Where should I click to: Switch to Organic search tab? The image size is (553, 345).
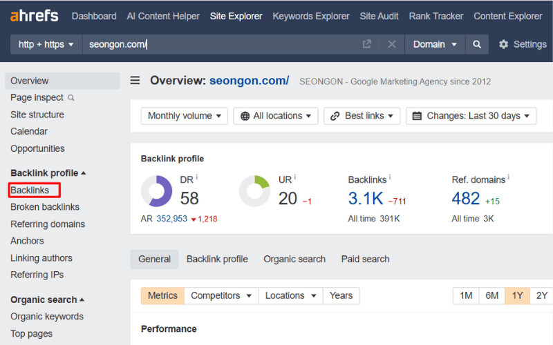point(294,259)
